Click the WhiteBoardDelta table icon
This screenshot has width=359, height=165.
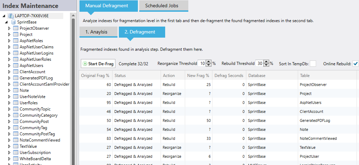16,158
